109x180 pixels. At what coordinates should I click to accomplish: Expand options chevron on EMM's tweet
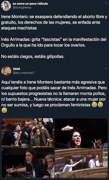[x=106, y=68]
